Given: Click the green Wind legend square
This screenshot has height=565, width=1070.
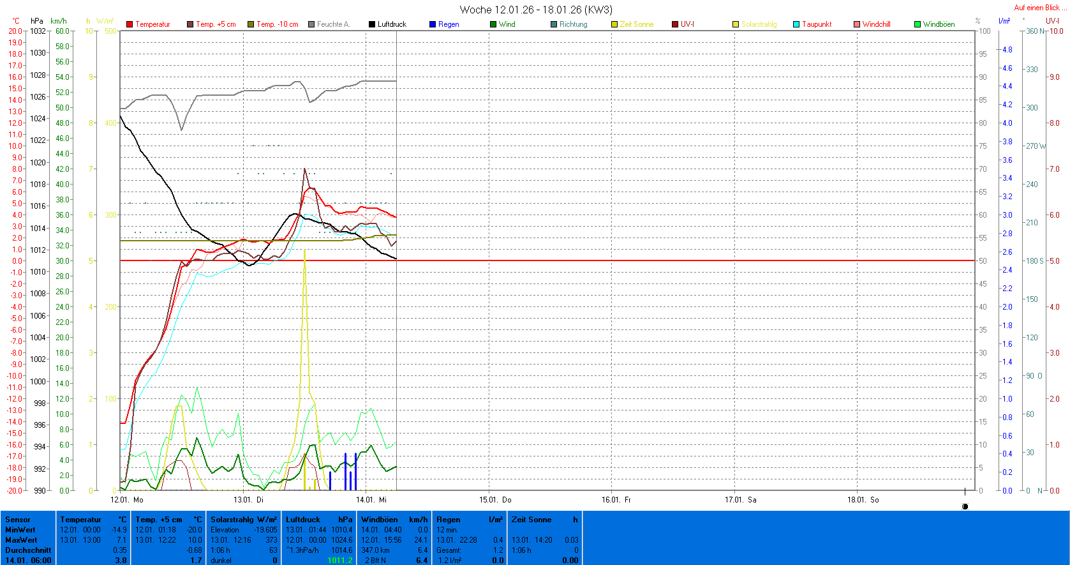Looking at the screenshot, I should (493, 24).
